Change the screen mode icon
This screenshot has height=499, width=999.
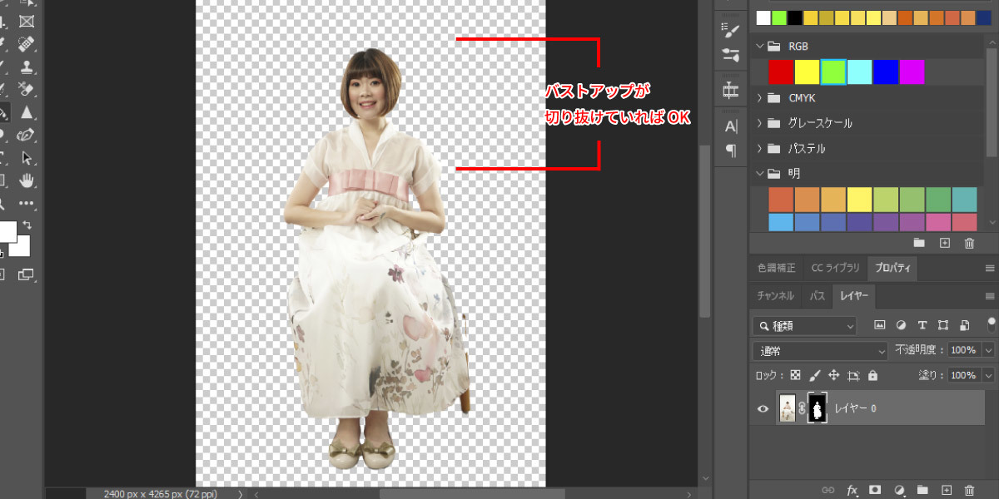(27, 274)
